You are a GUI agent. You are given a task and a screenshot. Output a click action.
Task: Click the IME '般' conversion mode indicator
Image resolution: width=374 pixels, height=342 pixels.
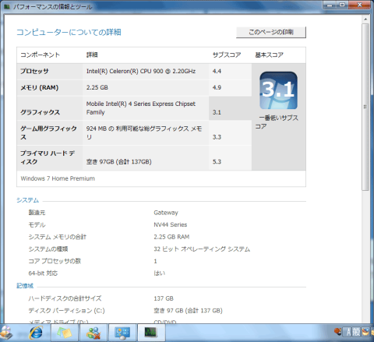click(x=356, y=332)
